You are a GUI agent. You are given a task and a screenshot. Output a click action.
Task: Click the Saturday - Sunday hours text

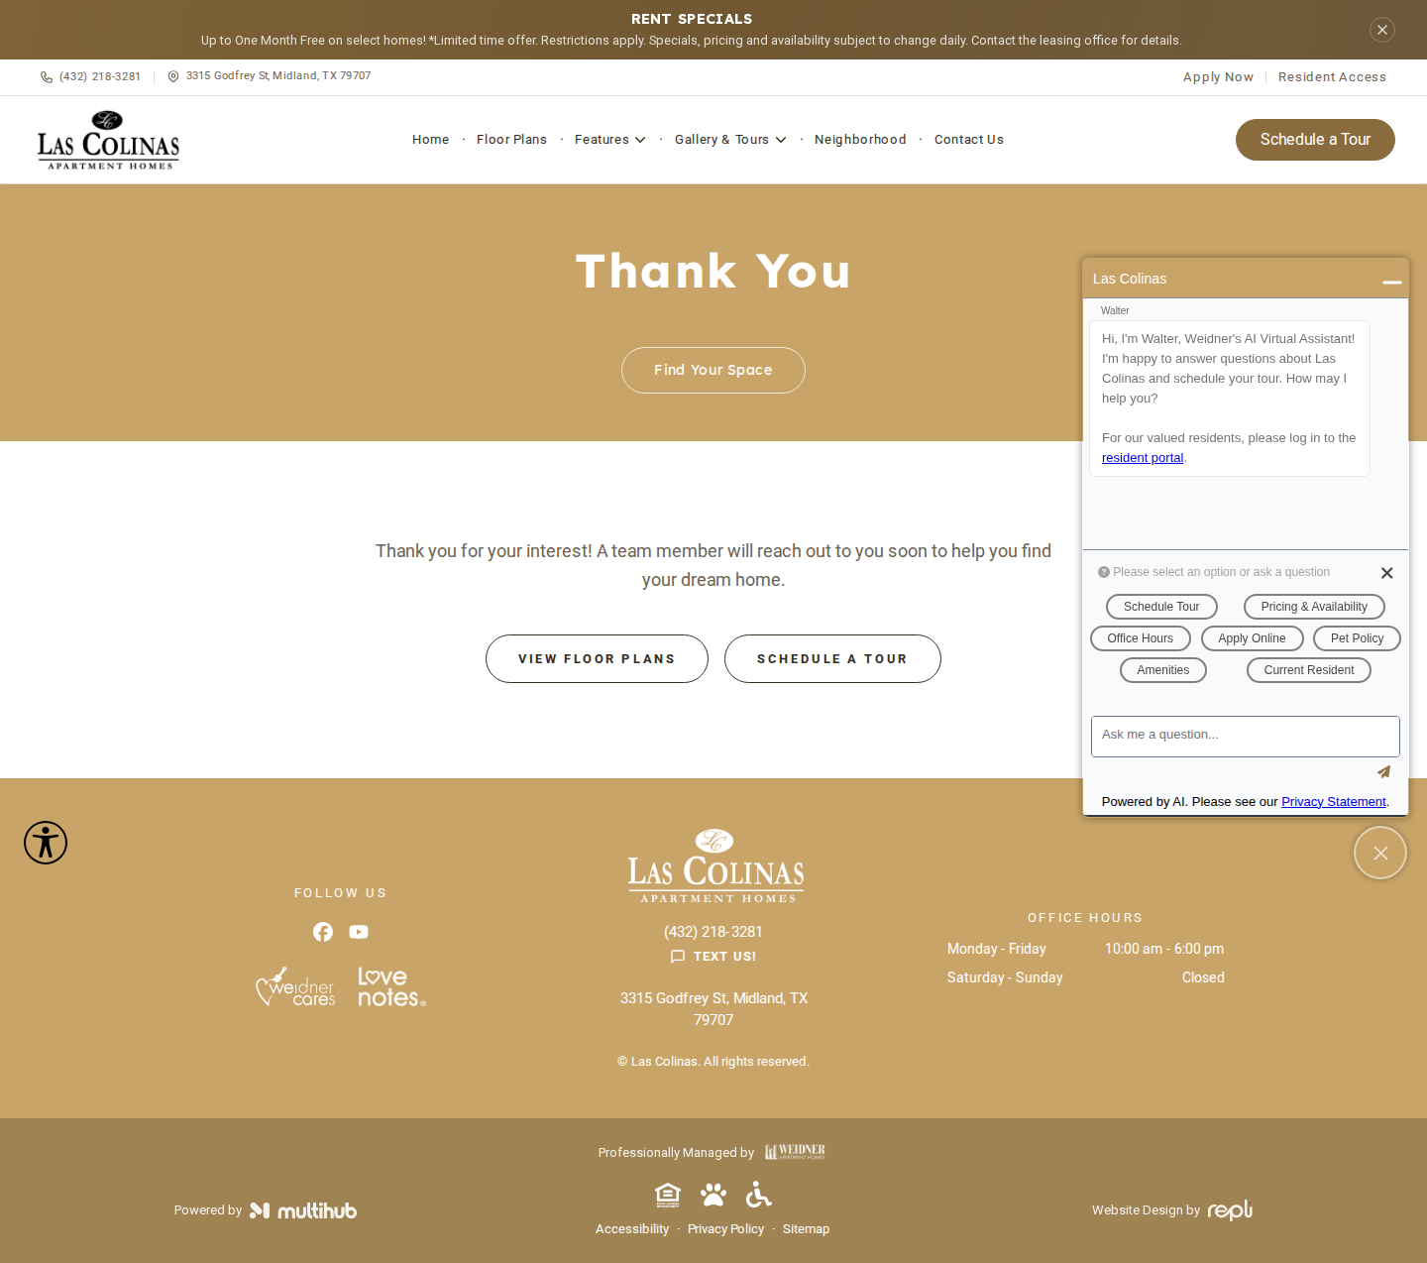[1005, 977]
